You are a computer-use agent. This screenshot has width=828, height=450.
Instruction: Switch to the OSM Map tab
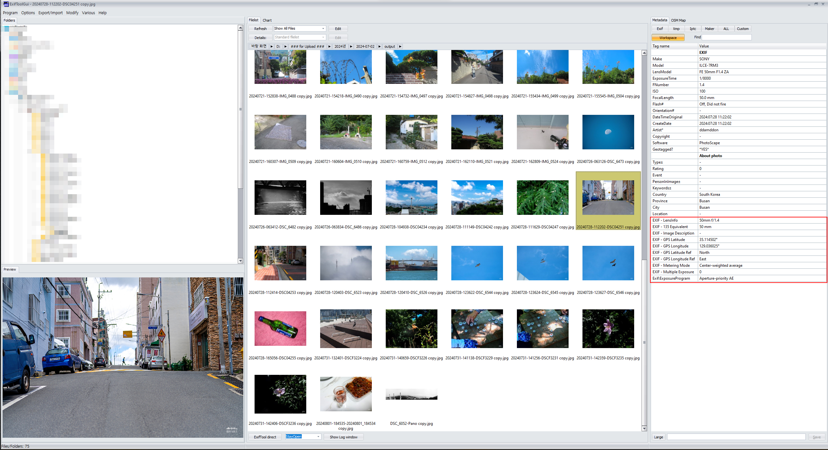678,20
